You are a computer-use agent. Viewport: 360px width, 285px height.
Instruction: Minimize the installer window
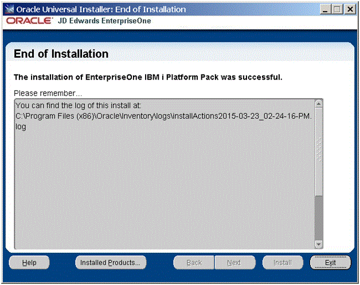click(x=325, y=10)
